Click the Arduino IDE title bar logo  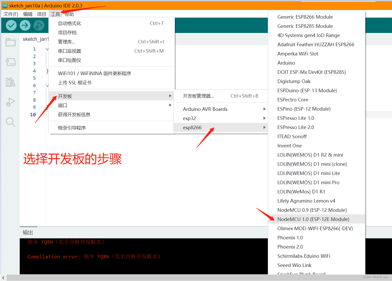[x=5, y=6]
